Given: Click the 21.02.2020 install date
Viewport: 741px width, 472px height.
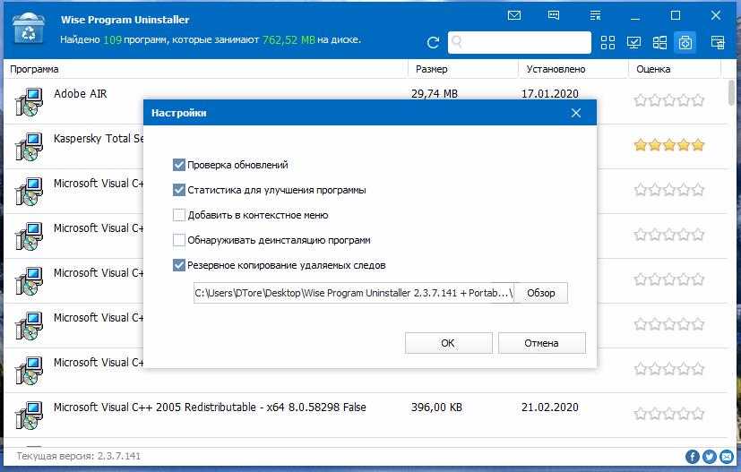Looking at the screenshot, I should pos(549,408).
